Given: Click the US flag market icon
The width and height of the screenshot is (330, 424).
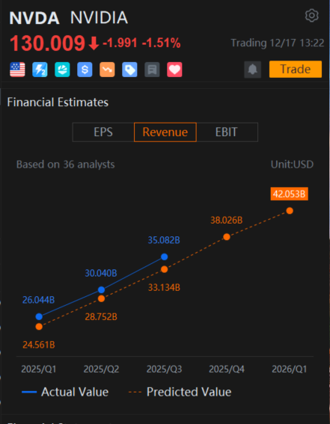Looking at the screenshot, I should click(17, 70).
